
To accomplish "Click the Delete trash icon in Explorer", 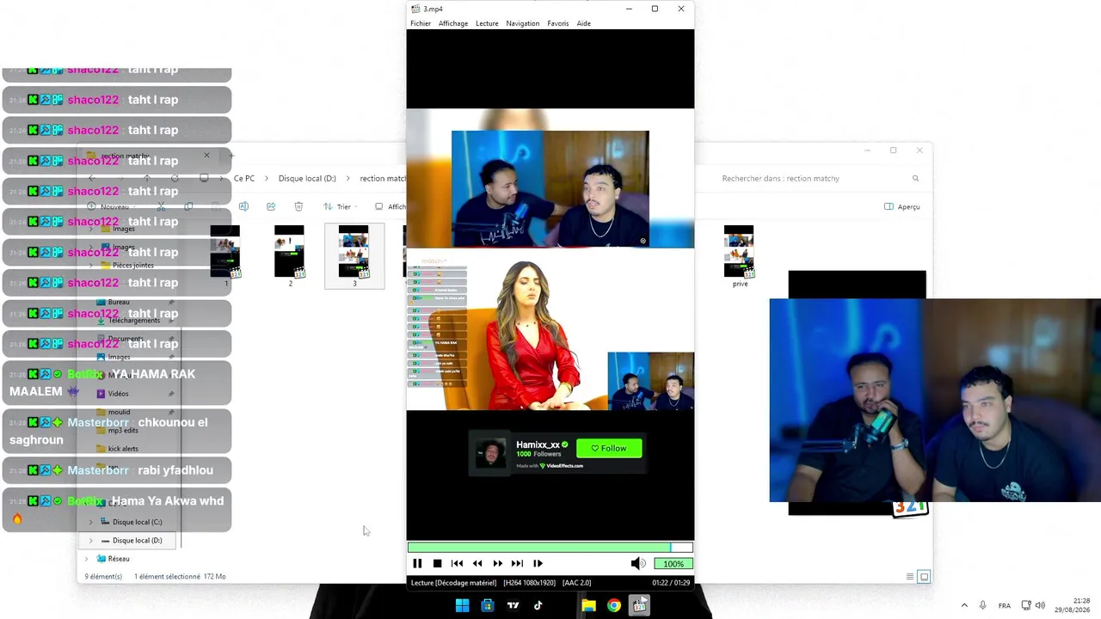I will tap(298, 206).
